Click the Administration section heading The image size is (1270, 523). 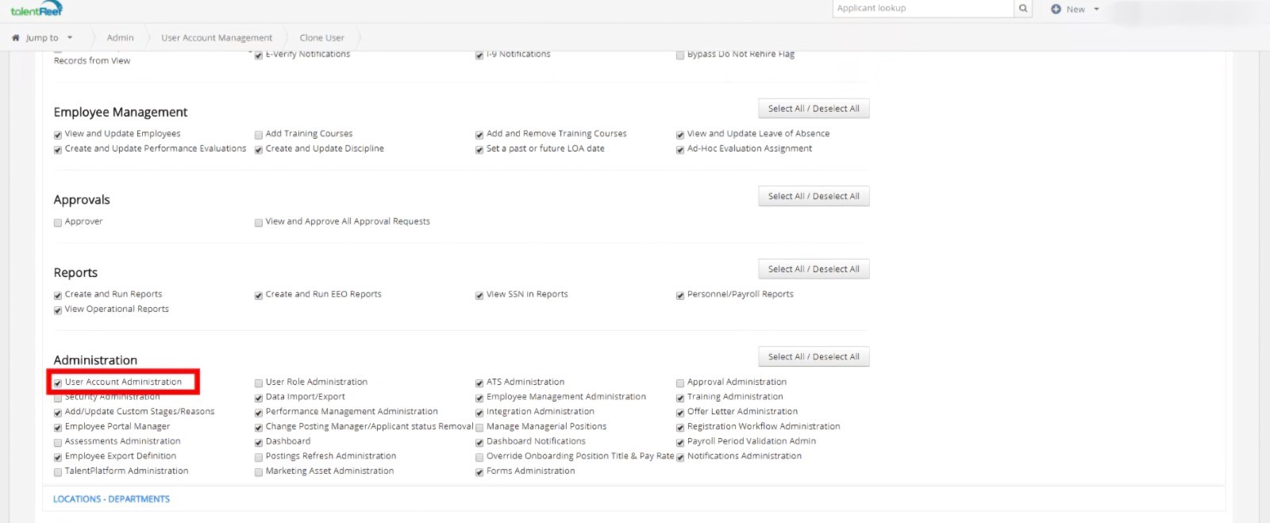pos(95,360)
